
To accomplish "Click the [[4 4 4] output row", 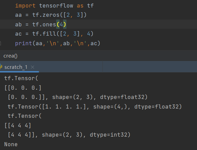I will (17, 125).
